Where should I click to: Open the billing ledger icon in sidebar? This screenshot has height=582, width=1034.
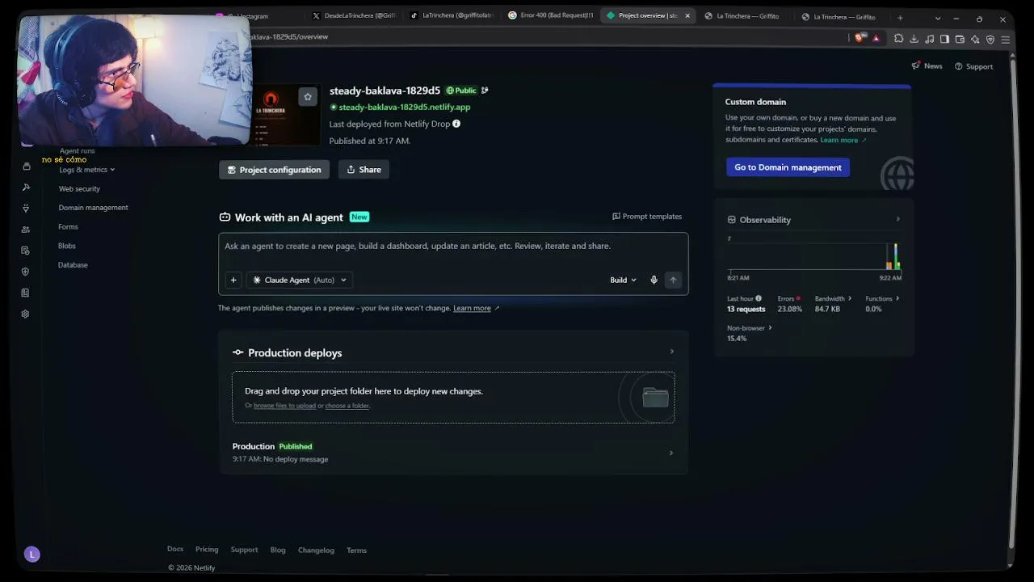click(x=26, y=293)
